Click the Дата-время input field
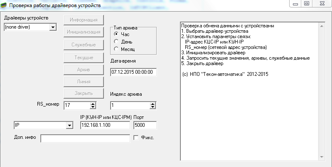This screenshot has height=167, width=332. (x=133, y=72)
